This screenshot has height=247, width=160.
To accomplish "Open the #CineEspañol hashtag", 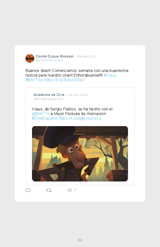I will pos(45,118).
